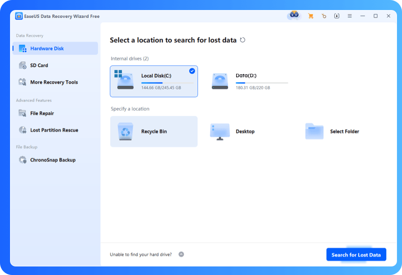Select Hardware Disk in sidebar
Image resolution: width=402 pixels, height=275 pixels.
pos(55,48)
